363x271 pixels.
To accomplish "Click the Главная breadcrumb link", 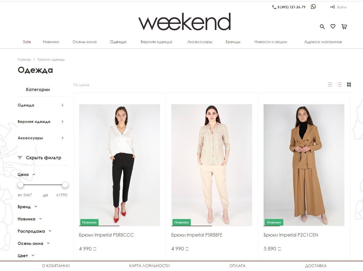I will click(x=24, y=59).
